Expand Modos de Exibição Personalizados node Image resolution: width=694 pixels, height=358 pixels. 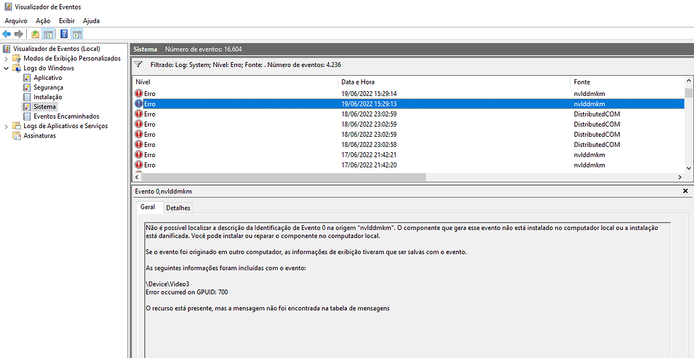[6, 58]
